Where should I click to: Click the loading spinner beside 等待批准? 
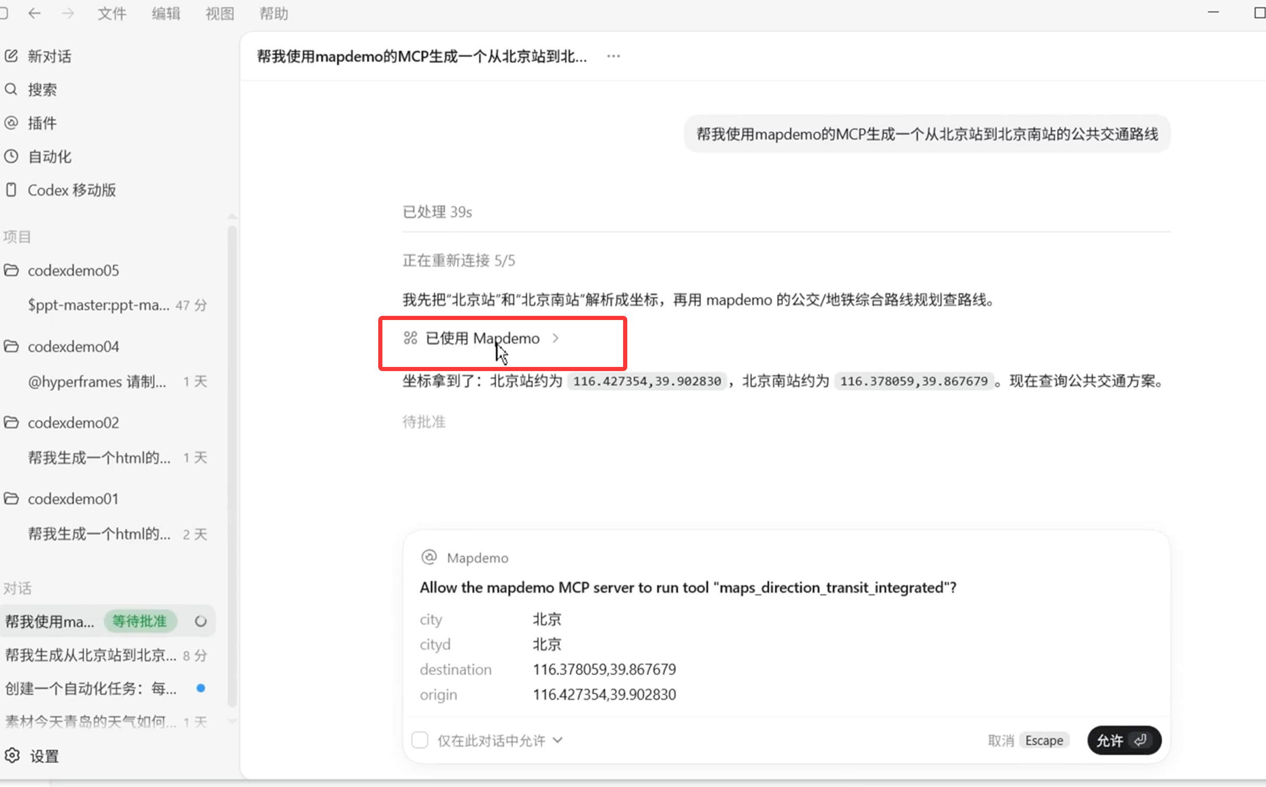[x=201, y=621]
